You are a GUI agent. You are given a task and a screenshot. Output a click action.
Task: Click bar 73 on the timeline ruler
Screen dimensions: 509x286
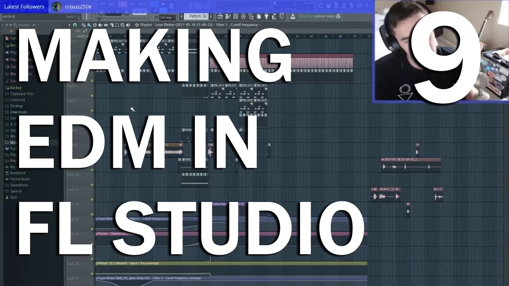tap(355, 36)
